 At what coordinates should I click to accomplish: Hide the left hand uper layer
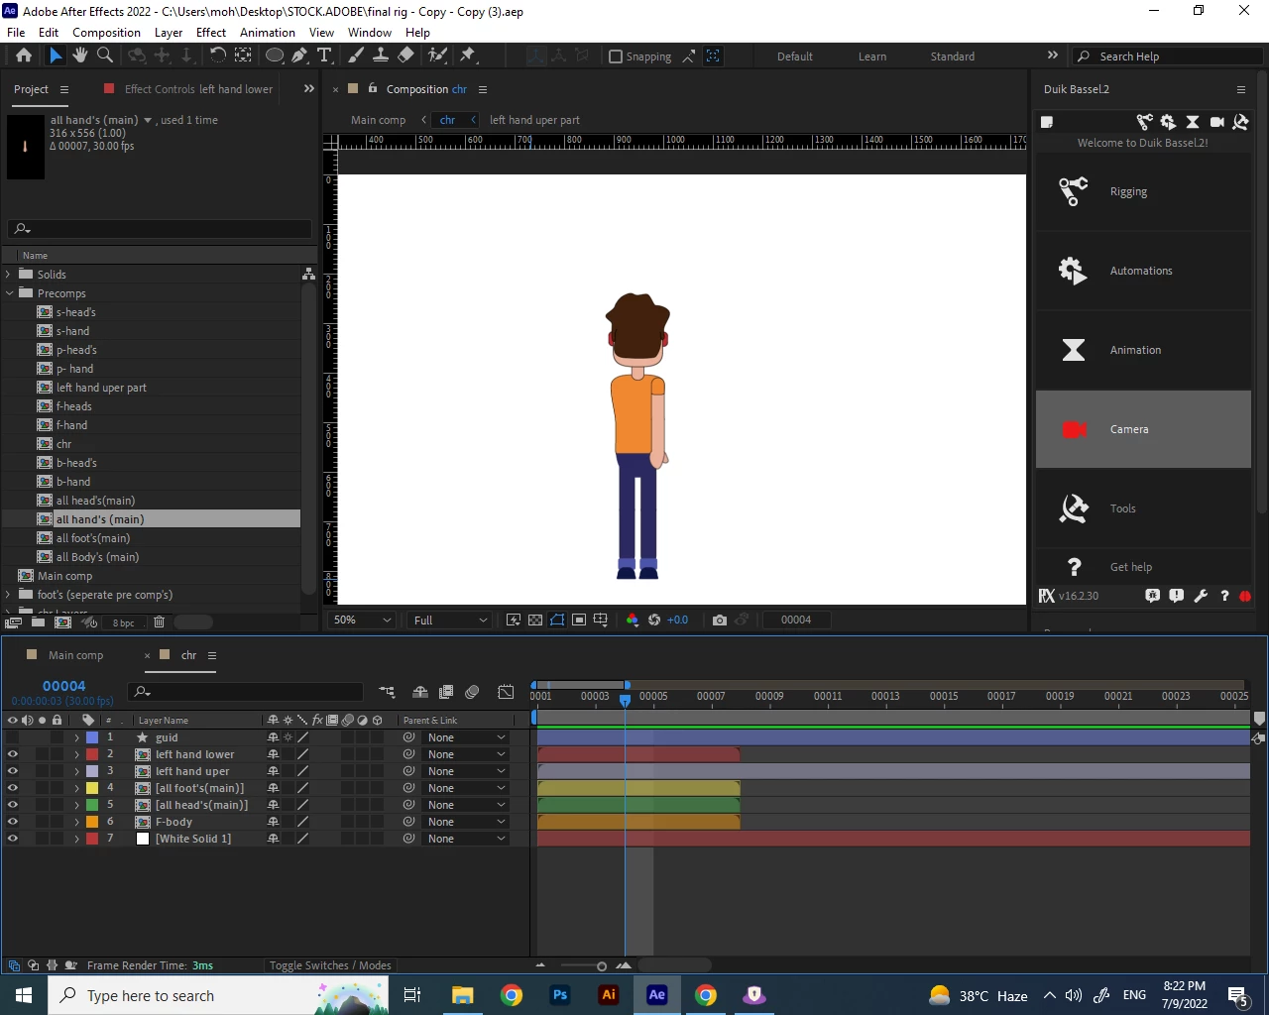pyautogui.click(x=13, y=771)
